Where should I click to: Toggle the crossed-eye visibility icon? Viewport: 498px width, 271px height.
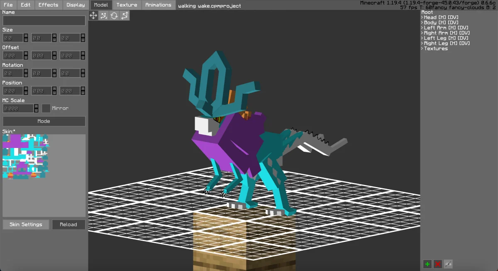click(448, 264)
